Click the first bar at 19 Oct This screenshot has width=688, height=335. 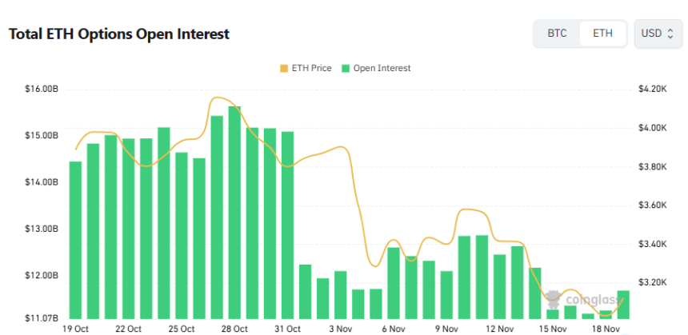[x=75, y=240]
